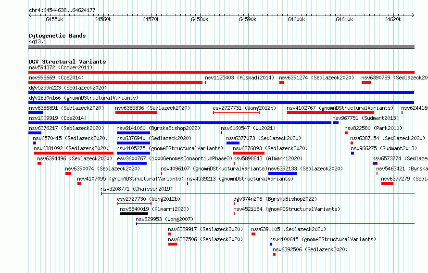
Task: Select the nsv6392506 (Sedlazeck2020) variant
Action: tap(310, 249)
